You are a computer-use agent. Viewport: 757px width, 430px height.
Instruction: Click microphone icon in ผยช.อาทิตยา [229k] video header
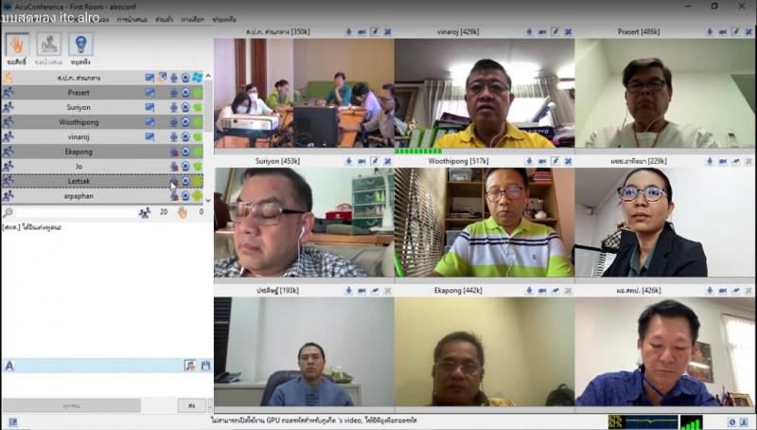coord(710,161)
